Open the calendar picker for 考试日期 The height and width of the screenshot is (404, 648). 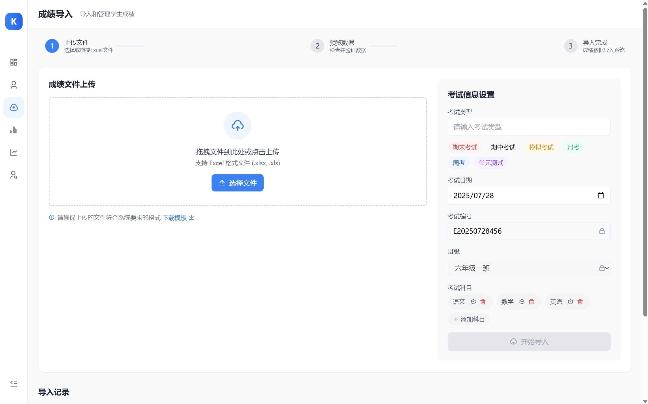coord(601,196)
